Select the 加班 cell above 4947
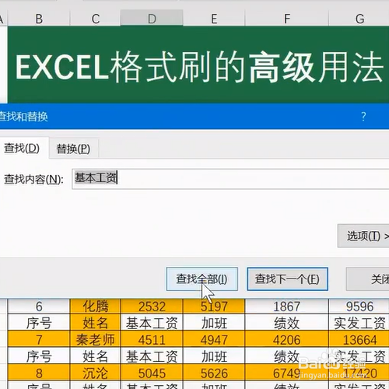The image size is (389, 389). point(214,323)
